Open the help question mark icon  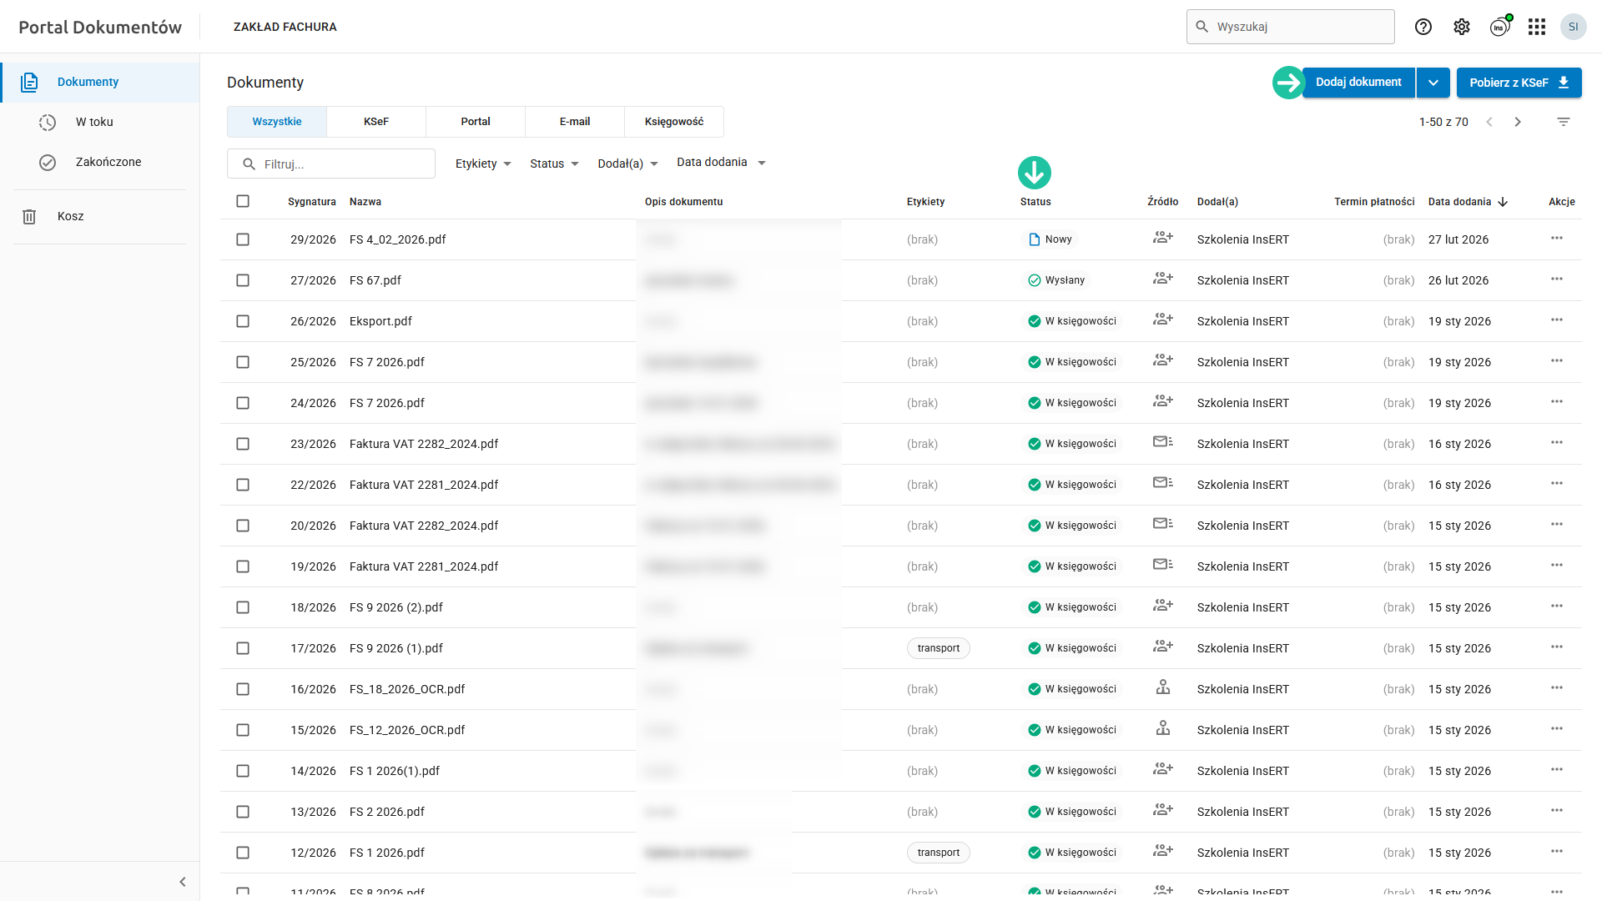1423,27
